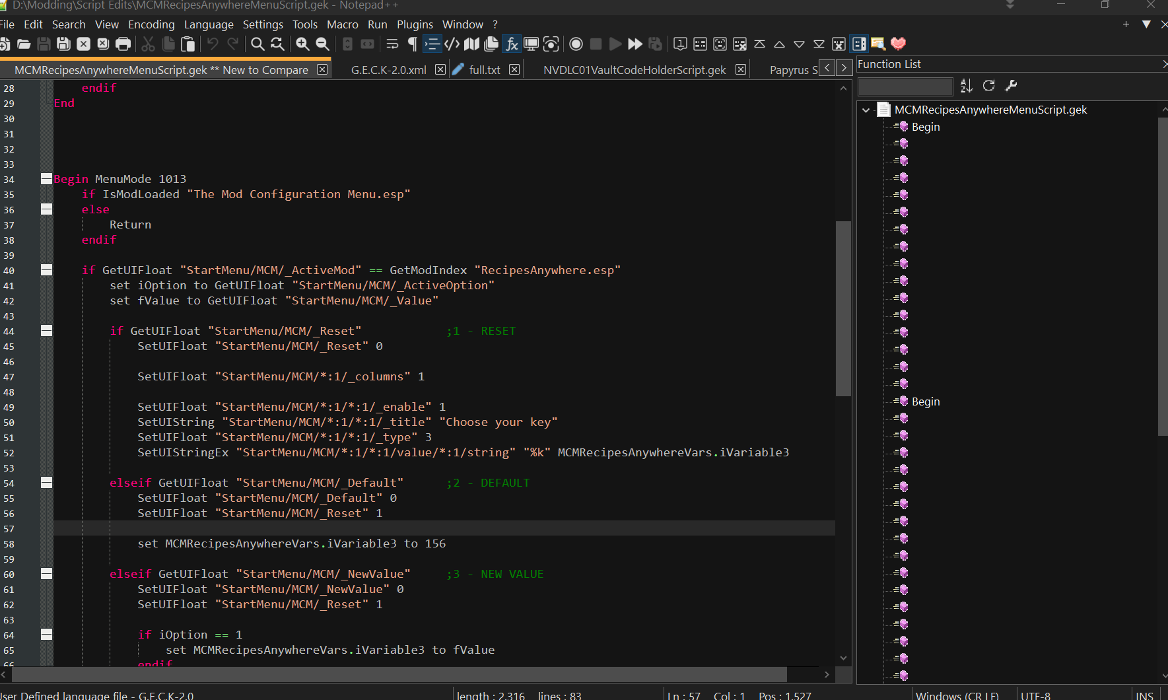Open the Document Map icon
The image size is (1168, 700).
(x=471, y=44)
